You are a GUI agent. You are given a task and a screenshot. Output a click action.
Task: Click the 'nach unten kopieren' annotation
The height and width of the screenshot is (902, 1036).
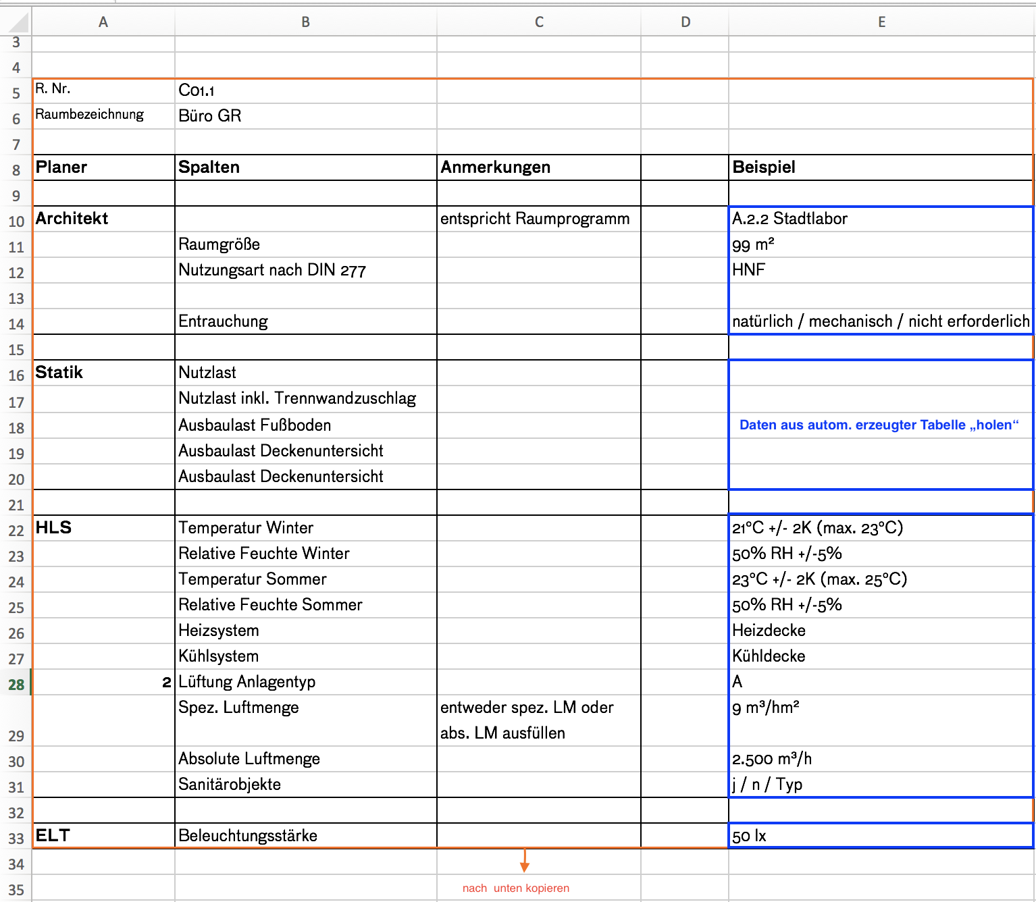pos(516,888)
